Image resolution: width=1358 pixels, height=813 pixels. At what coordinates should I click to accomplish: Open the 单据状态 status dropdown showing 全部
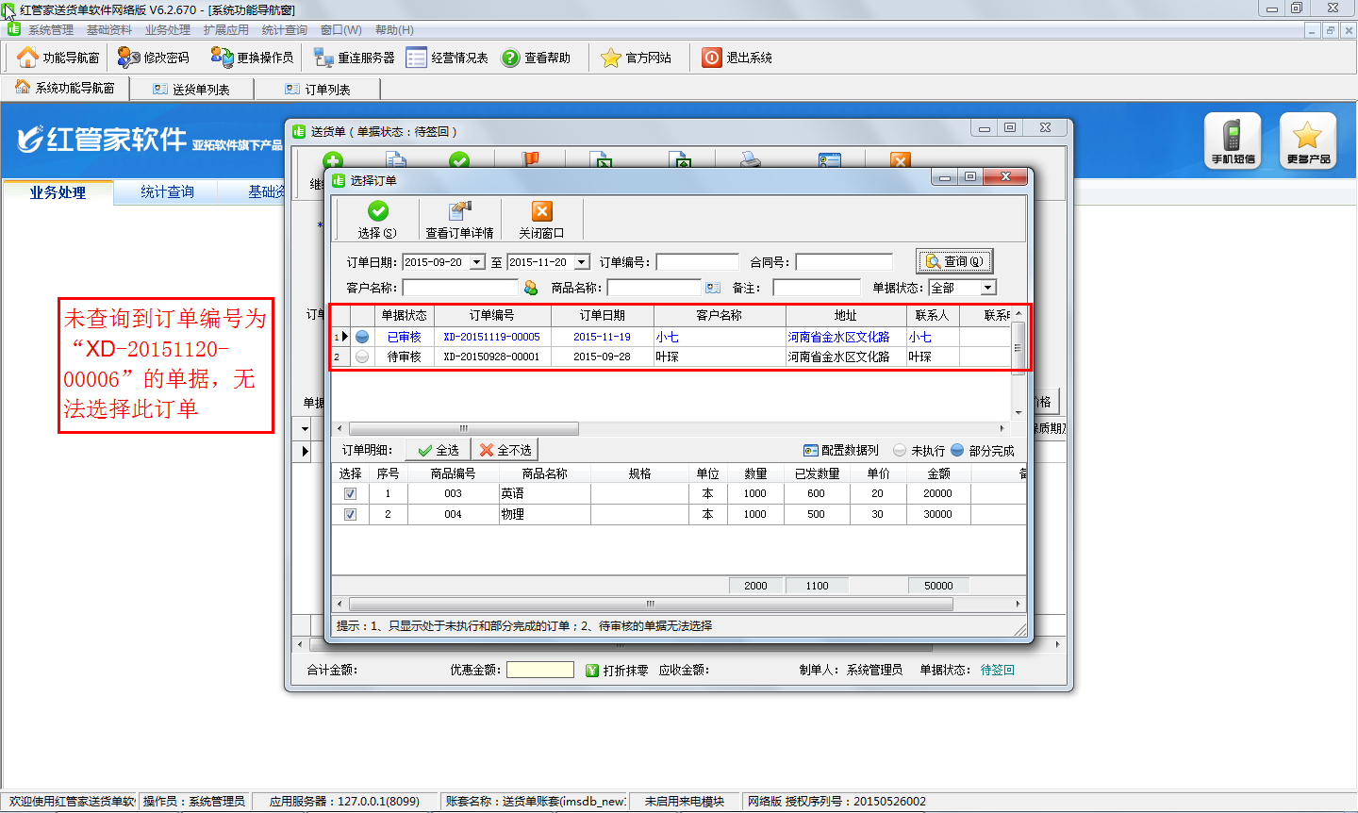point(987,288)
